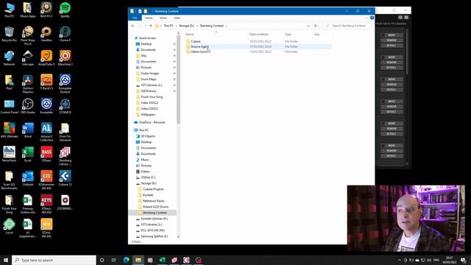Image resolution: width=471 pixels, height=265 pixels.
Task: Open the Windows Start menu
Action: pyautogui.click(x=6, y=260)
